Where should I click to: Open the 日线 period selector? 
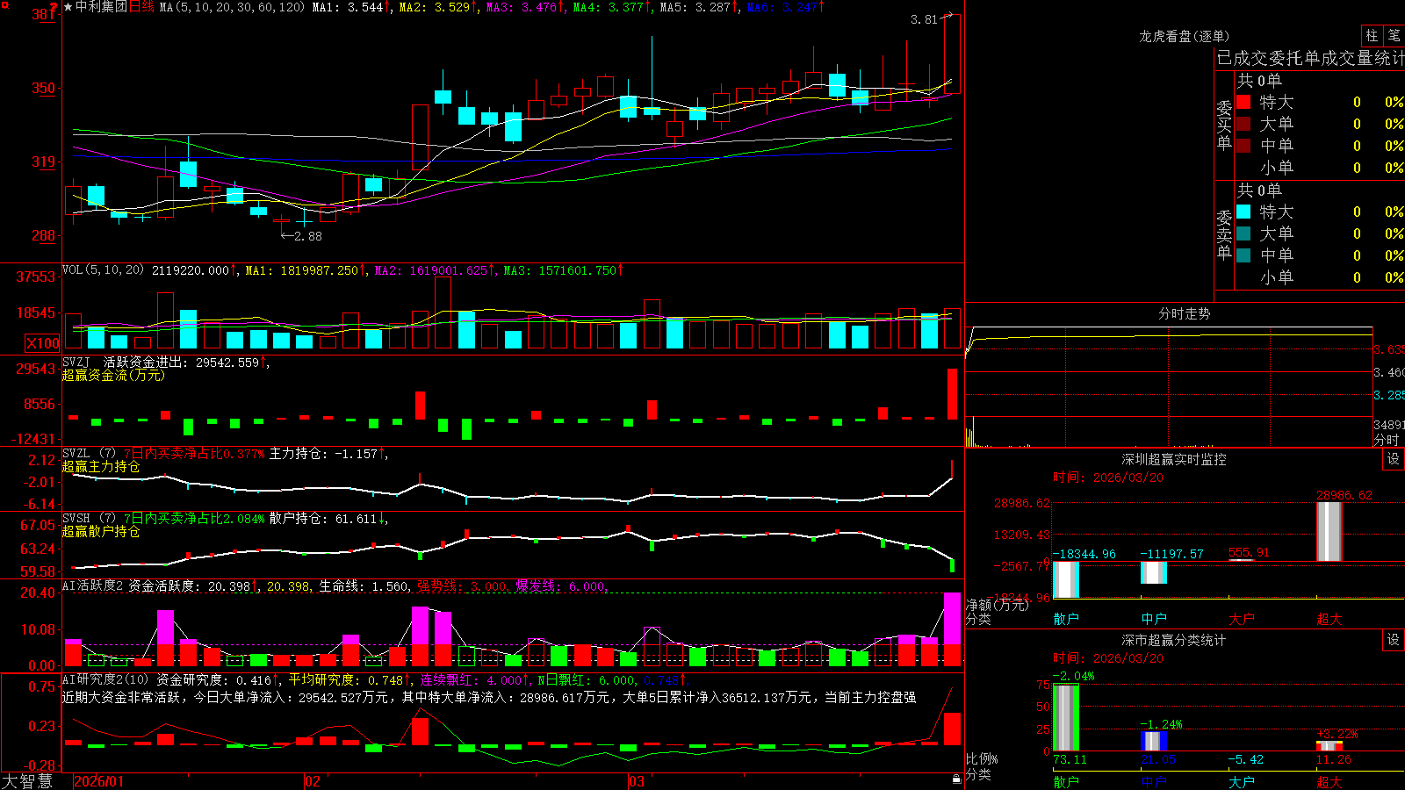(x=141, y=7)
